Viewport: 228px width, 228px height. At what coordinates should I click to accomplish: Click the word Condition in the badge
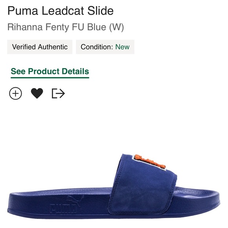coord(97,47)
